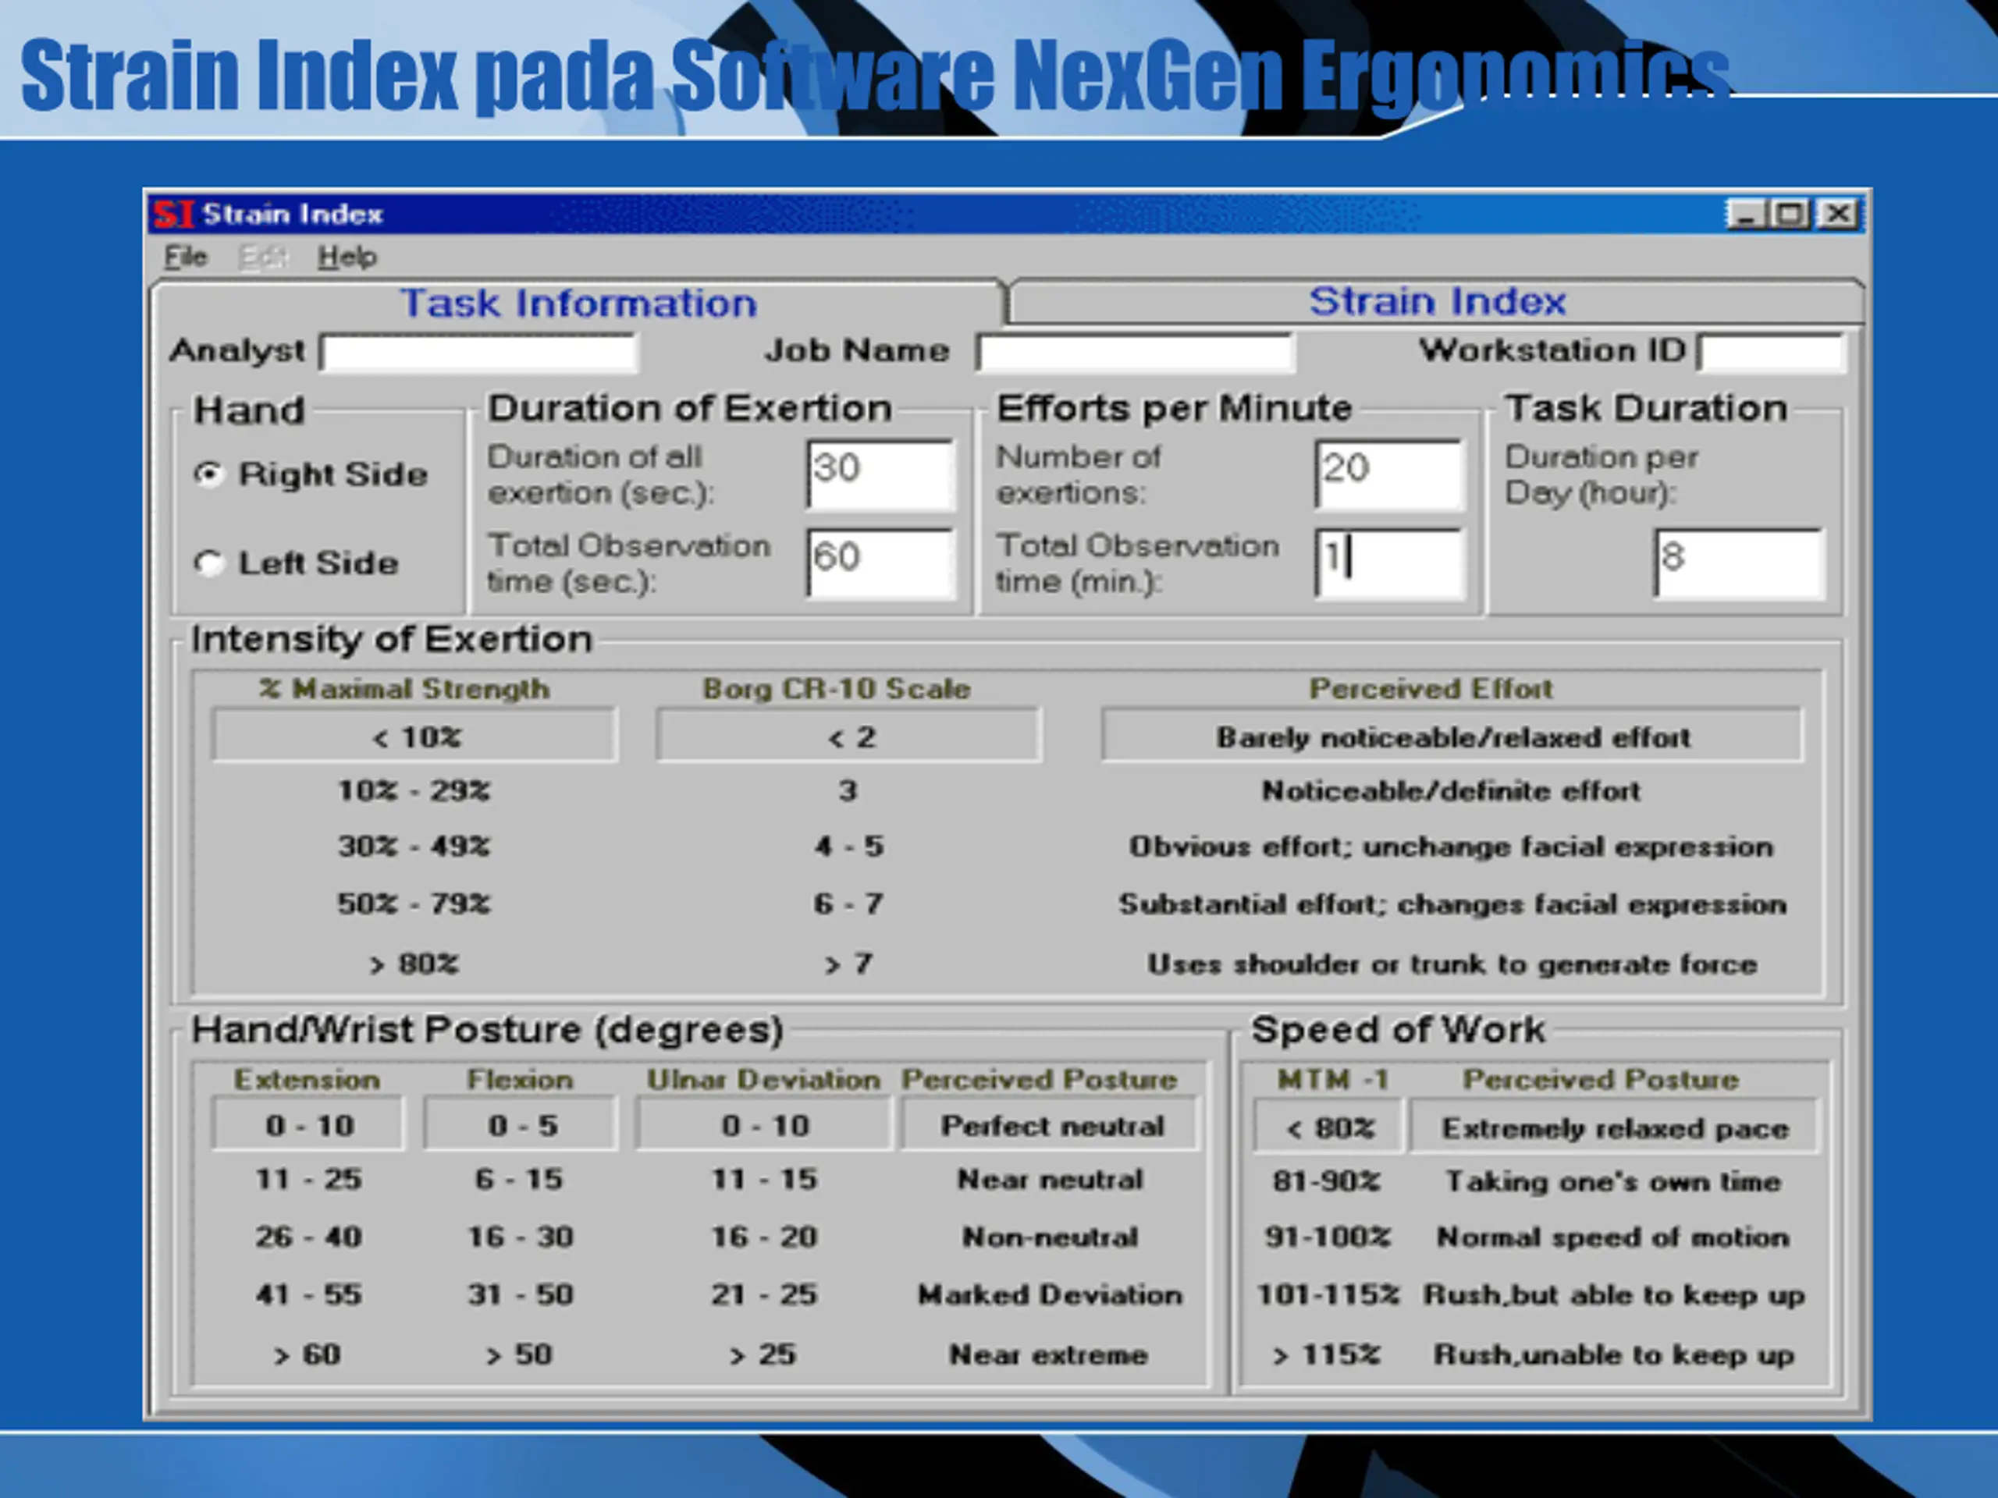
Task: Click the SI Strain Index title bar icon
Action: pos(172,214)
